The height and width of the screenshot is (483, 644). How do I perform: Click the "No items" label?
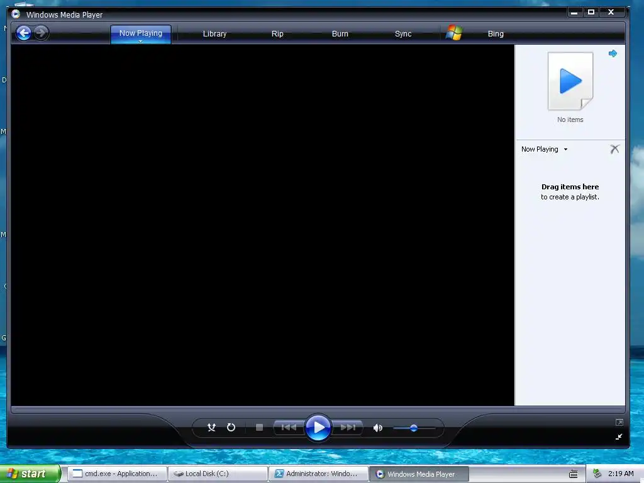570,119
